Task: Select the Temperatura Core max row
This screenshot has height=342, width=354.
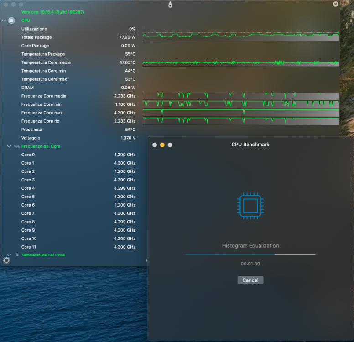Action: pos(78,79)
